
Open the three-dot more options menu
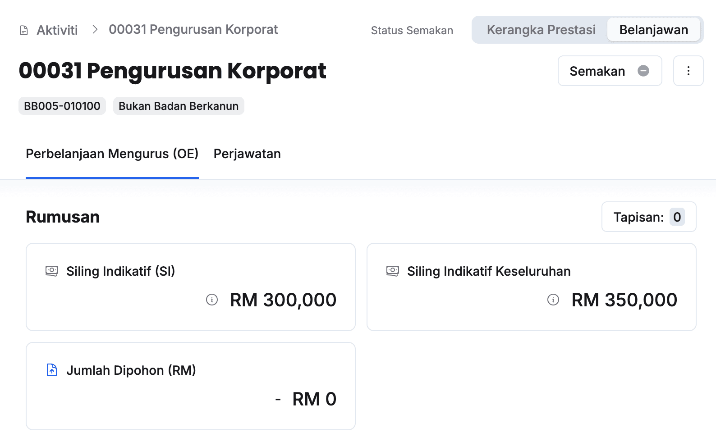[x=688, y=71]
